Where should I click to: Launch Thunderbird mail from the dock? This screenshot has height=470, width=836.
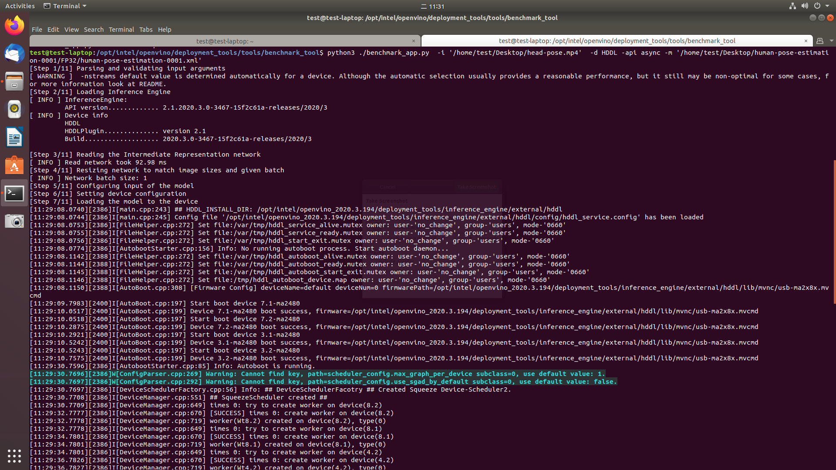(x=14, y=54)
